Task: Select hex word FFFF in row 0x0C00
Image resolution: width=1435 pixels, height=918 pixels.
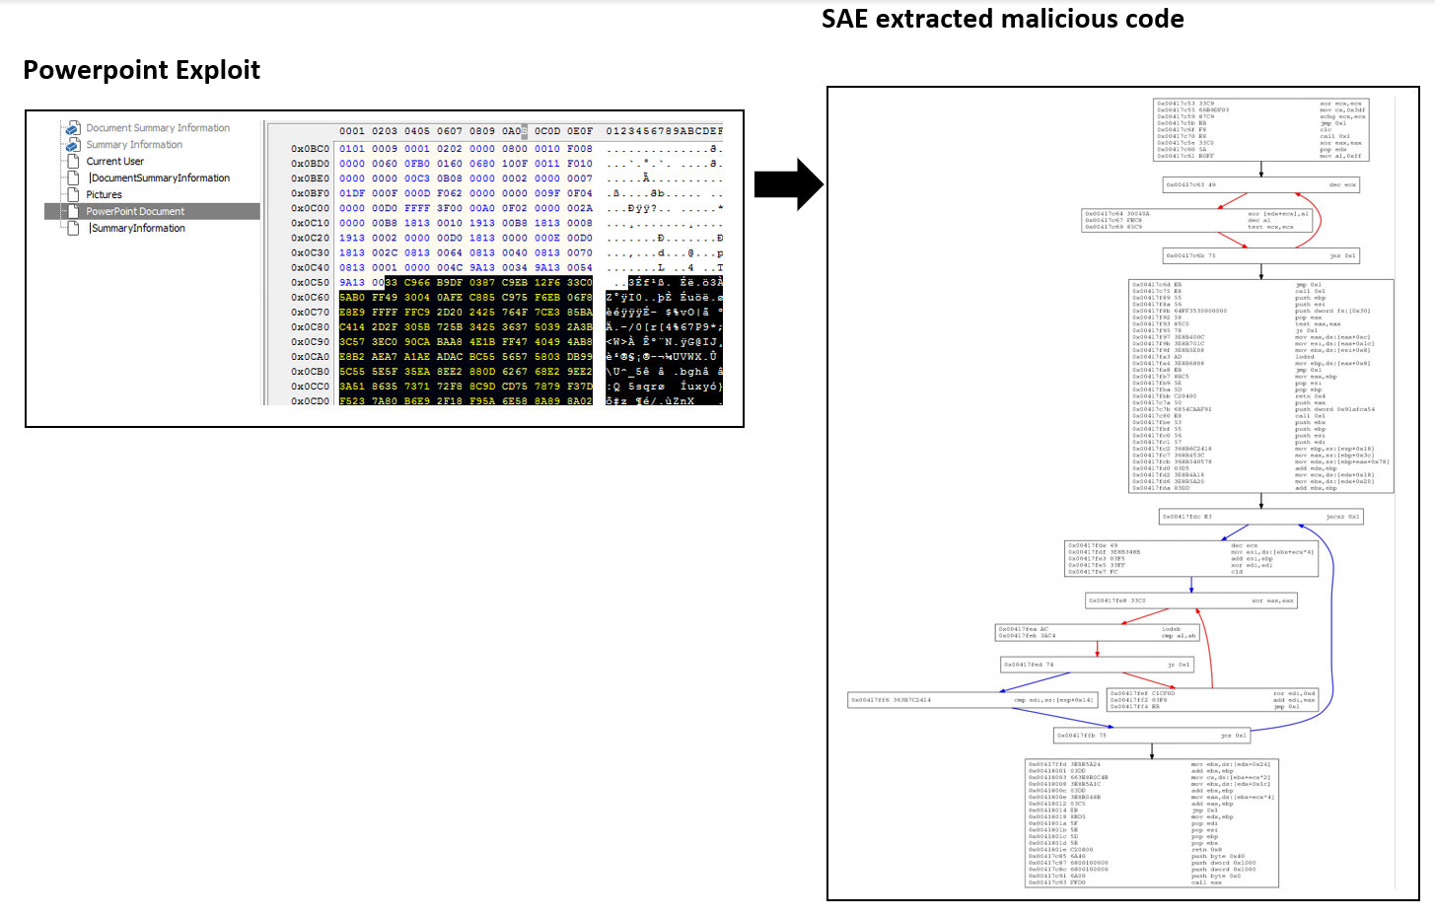Action: 417,208
